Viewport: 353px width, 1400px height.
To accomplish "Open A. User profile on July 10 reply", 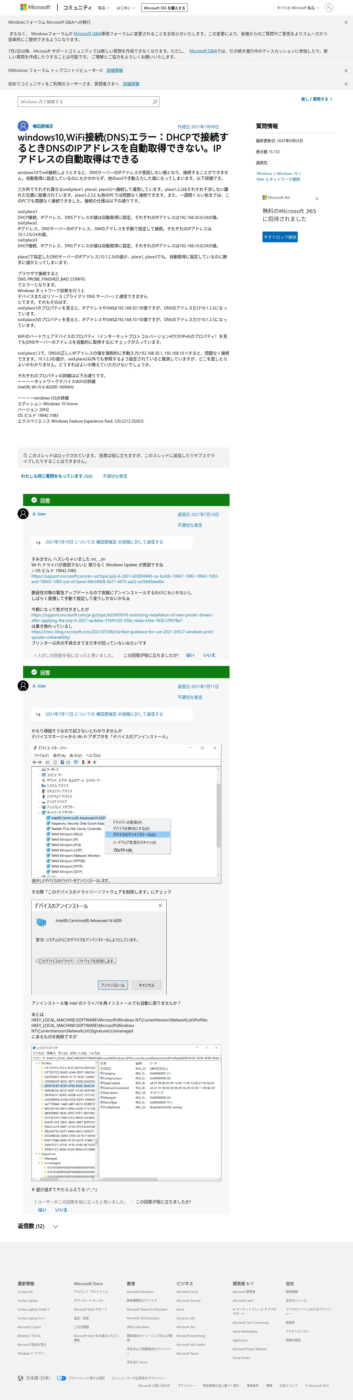I will (39, 513).
